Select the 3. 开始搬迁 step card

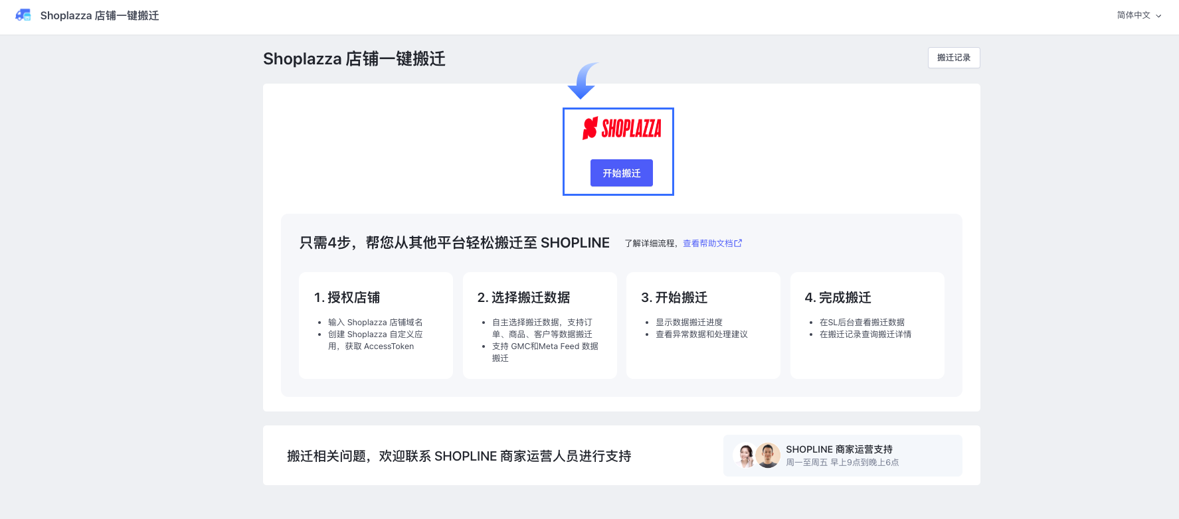click(703, 325)
